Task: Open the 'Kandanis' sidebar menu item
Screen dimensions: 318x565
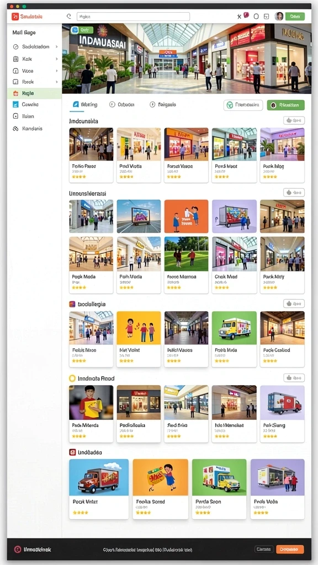Action: 34,128
